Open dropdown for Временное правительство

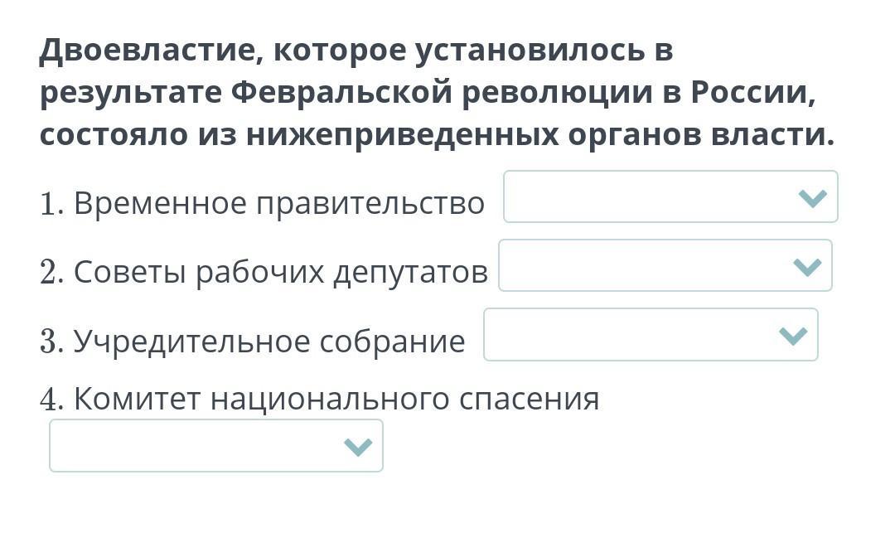tap(670, 197)
